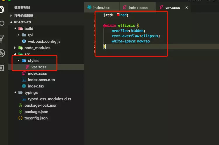The height and width of the screenshot is (145, 219).
Task: Expand the node_modules folder arrow
Action: [x=15, y=48]
